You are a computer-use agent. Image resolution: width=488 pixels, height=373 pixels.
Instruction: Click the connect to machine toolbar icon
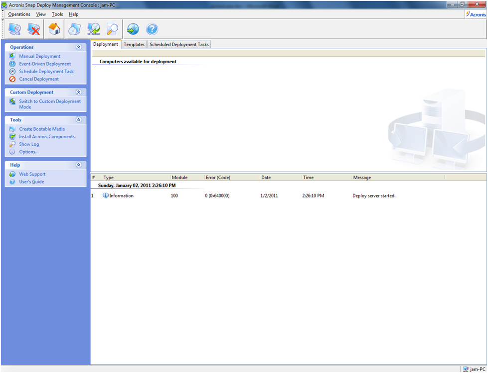(x=14, y=29)
